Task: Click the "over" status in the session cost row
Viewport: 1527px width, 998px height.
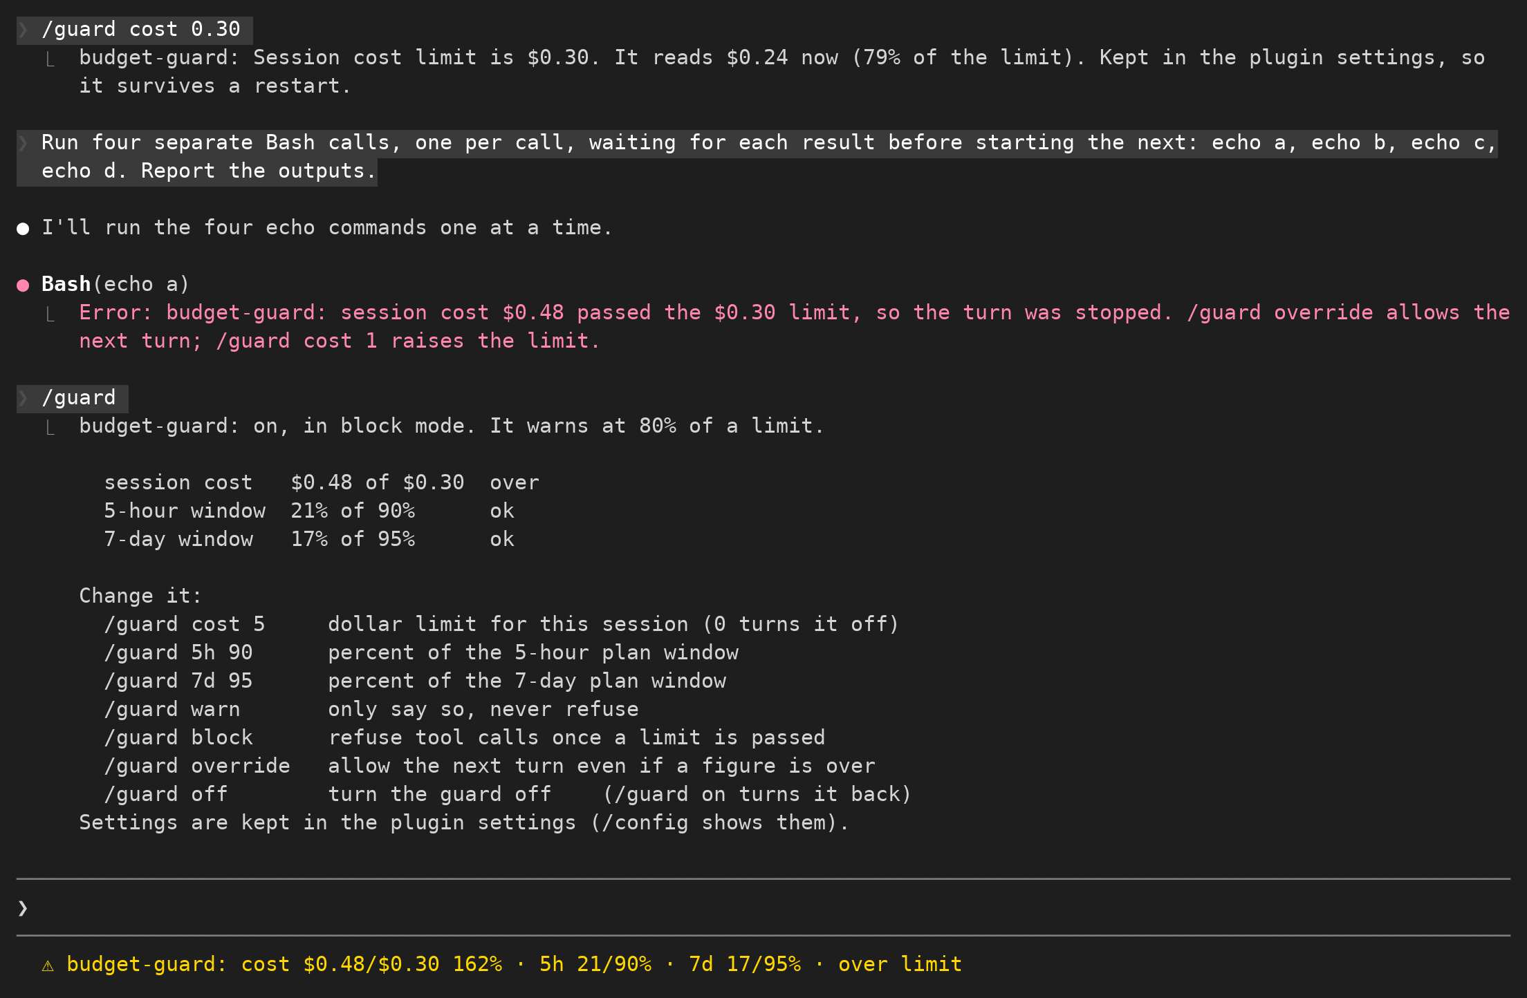Action: point(515,482)
